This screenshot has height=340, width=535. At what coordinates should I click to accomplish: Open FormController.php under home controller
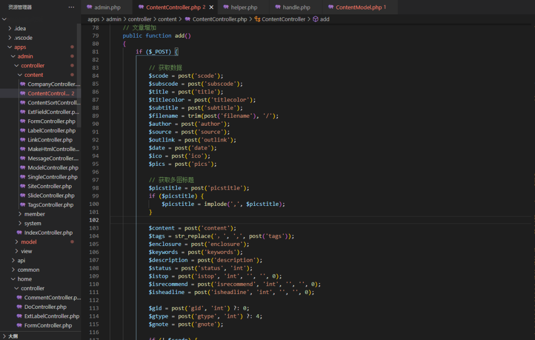click(x=48, y=325)
